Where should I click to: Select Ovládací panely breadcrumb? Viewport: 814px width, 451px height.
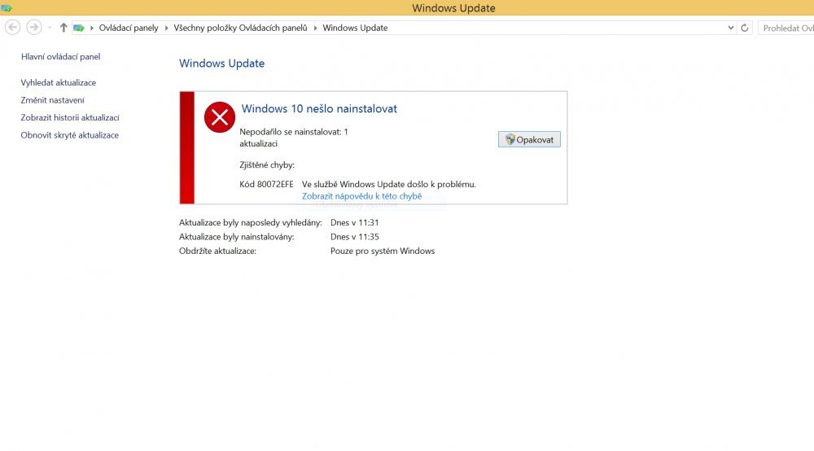(x=129, y=28)
